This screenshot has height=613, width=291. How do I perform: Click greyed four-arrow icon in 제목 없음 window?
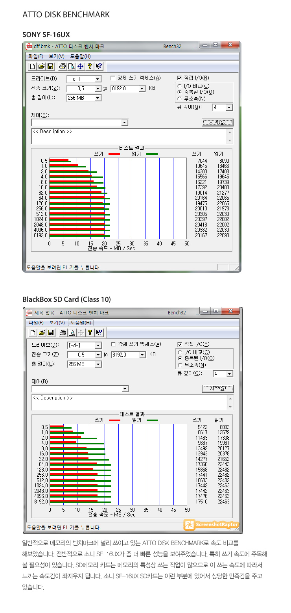[x=81, y=333]
